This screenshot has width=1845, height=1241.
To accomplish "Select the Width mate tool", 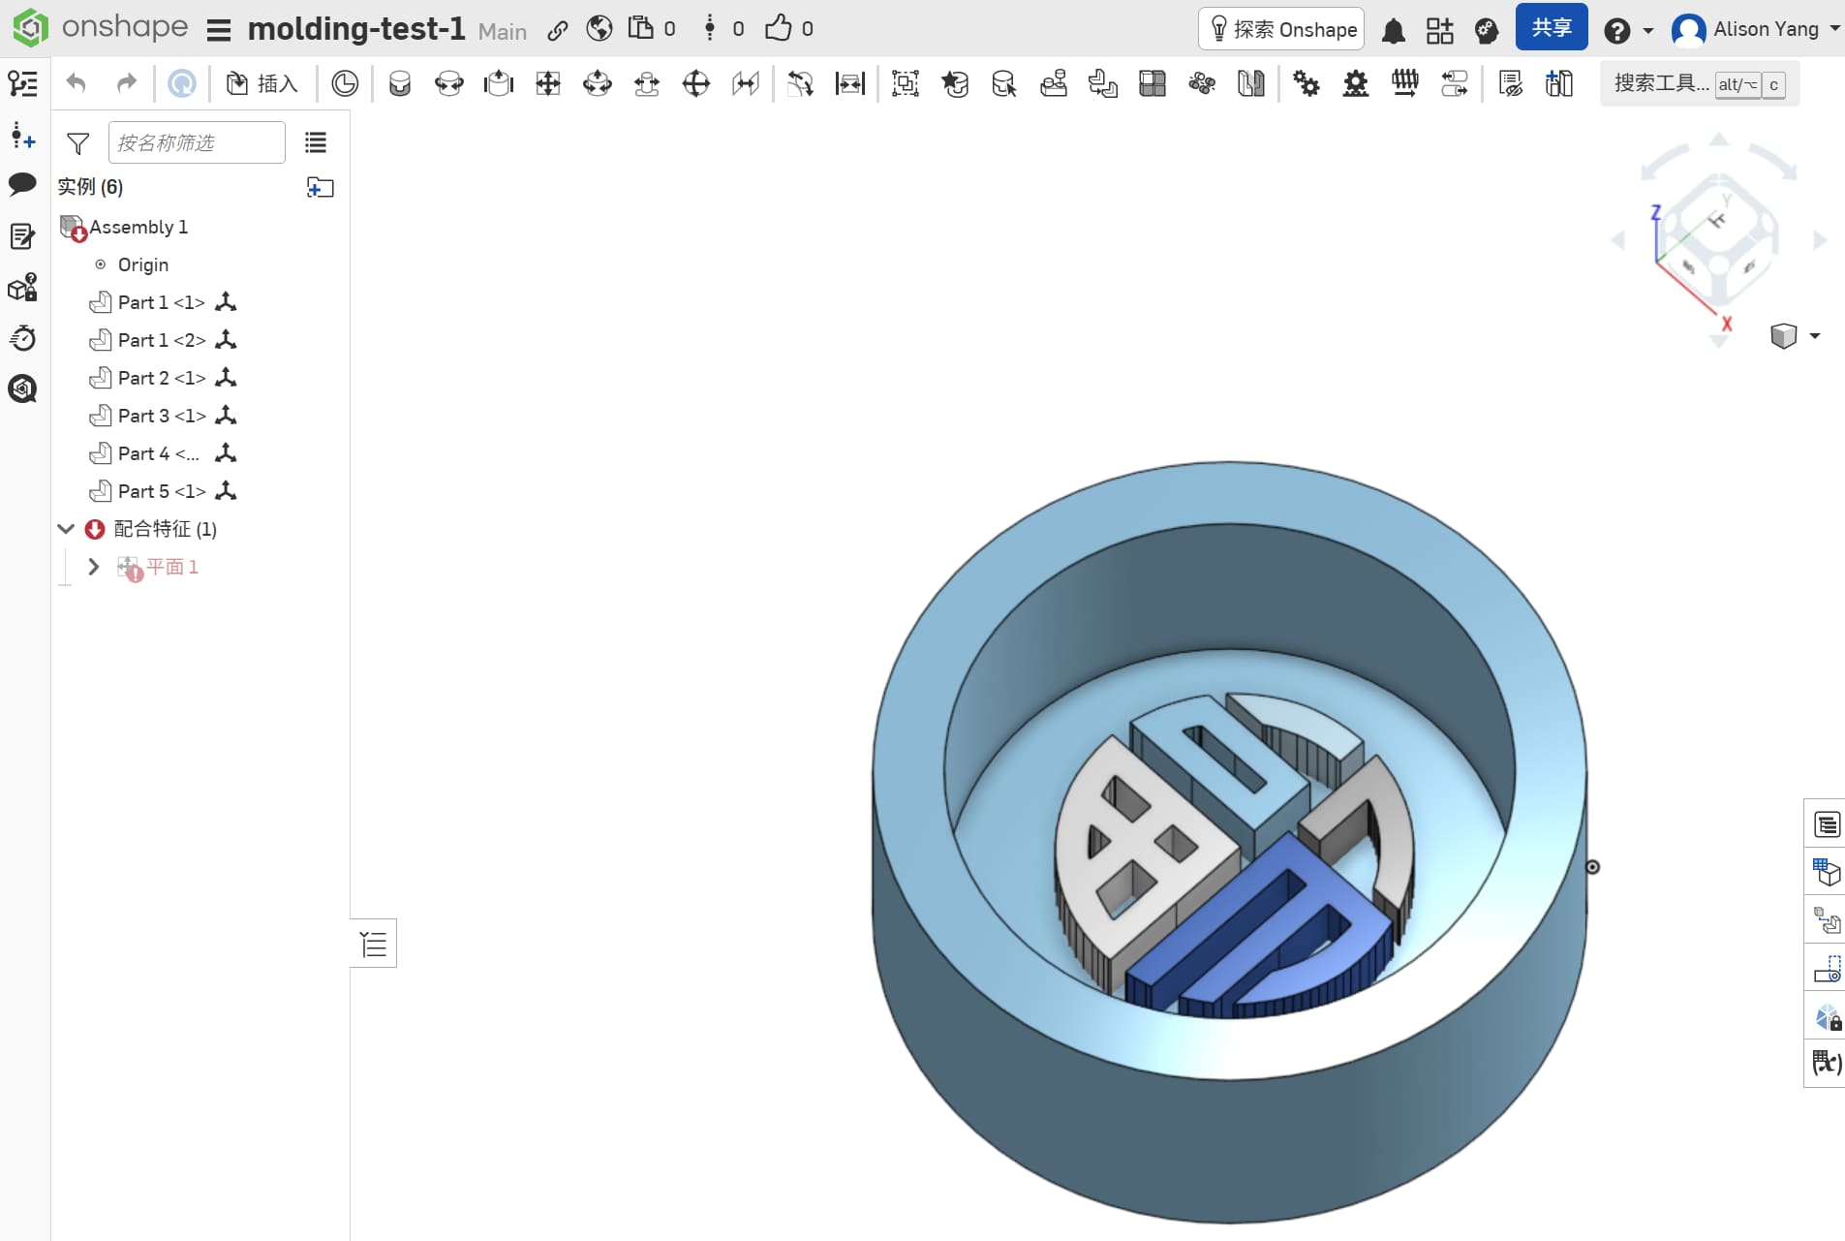I will [x=849, y=83].
